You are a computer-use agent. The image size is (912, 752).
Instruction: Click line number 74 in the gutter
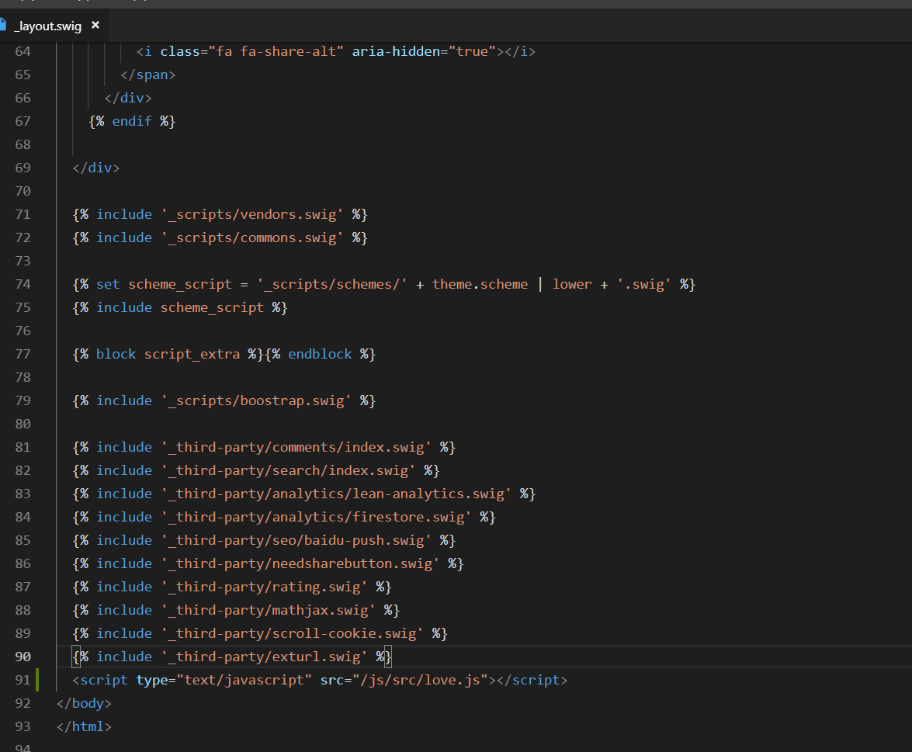click(23, 284)
